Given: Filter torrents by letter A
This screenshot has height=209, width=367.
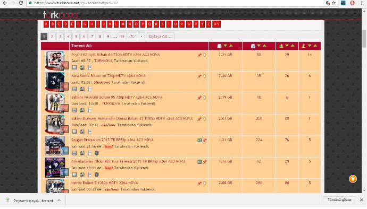Looking at the screenshot, I should tap(46, 24).
